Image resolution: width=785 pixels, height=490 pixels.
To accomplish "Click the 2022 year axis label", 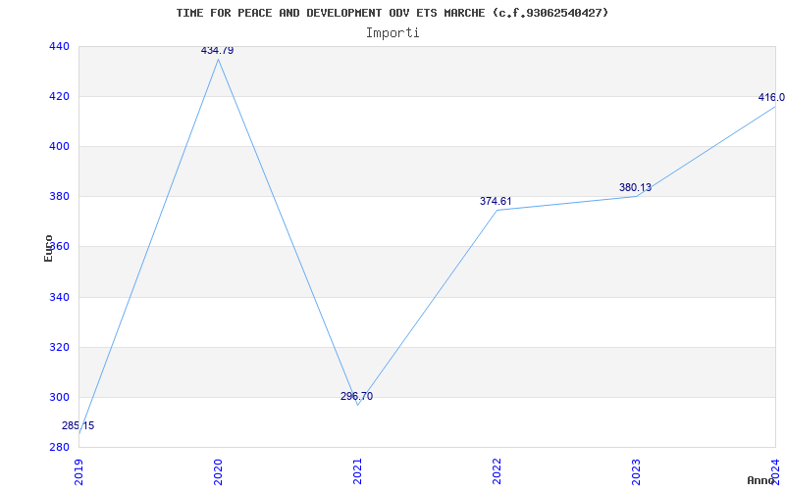I will point(497,472).
